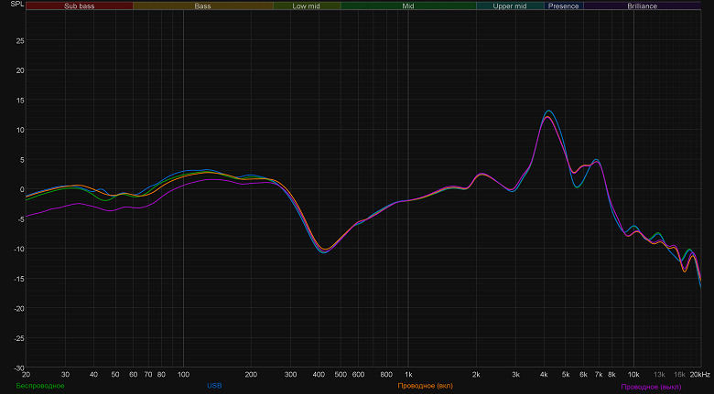Click the 2k frequency axis label
This screenshot has height=394, width=714.
pyautogui.click(x=476, y=375)
